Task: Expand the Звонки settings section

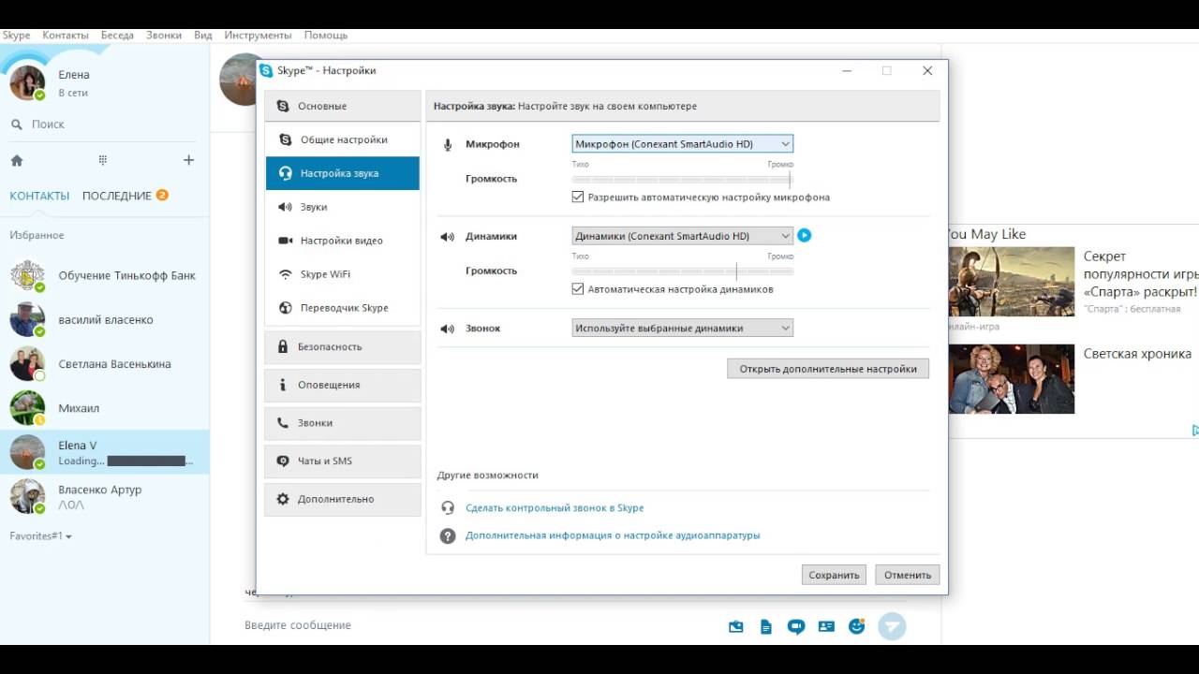Action: tap(343, 423)
